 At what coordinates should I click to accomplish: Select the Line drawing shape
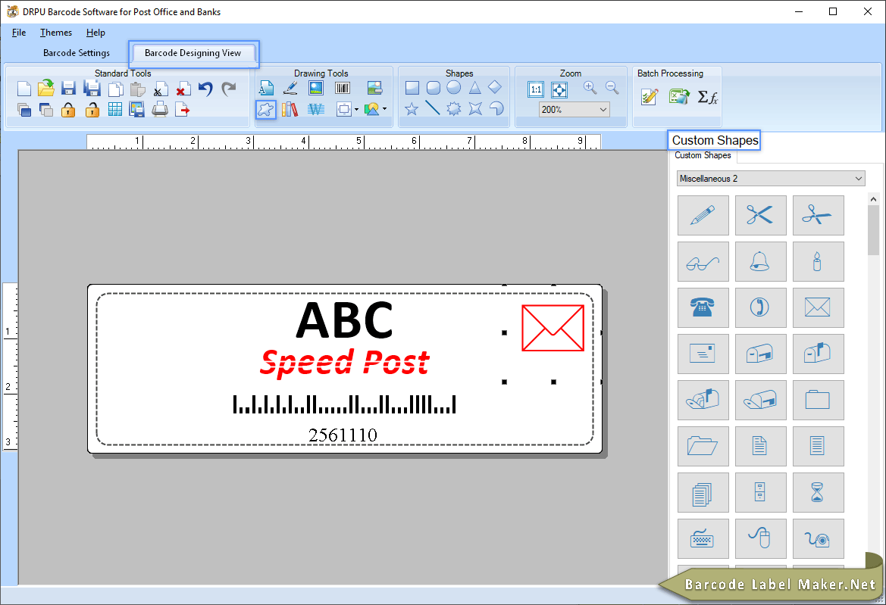point(433,108)
